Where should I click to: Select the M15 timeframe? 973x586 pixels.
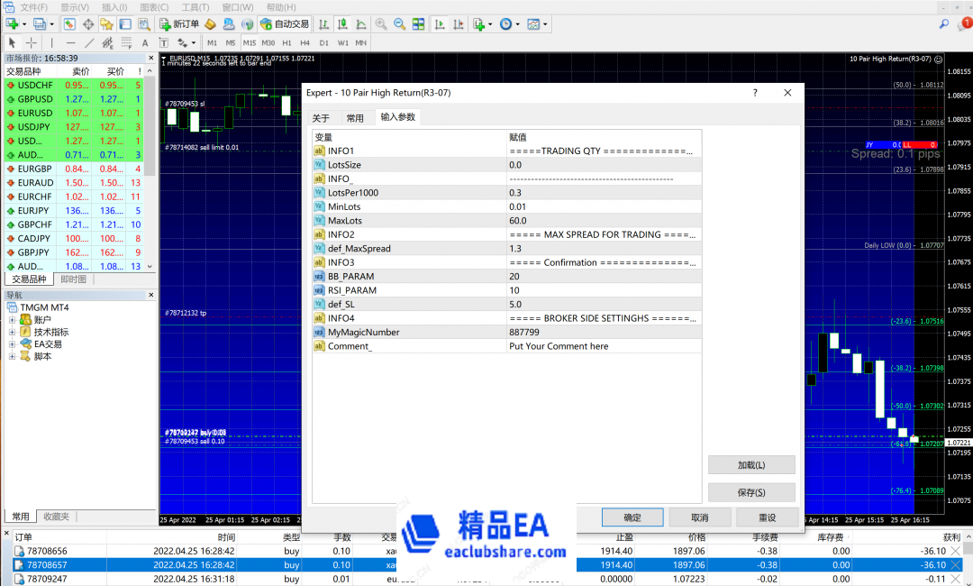250,41
